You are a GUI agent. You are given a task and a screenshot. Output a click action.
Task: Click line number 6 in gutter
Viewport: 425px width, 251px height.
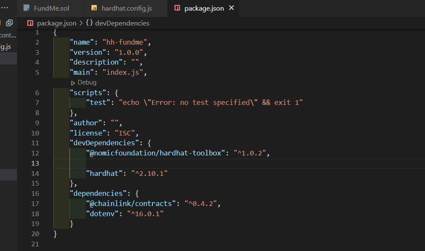37,93
